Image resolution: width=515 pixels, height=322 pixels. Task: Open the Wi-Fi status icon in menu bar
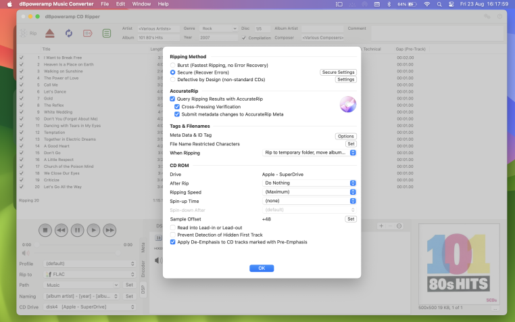(x=426, y=4)
